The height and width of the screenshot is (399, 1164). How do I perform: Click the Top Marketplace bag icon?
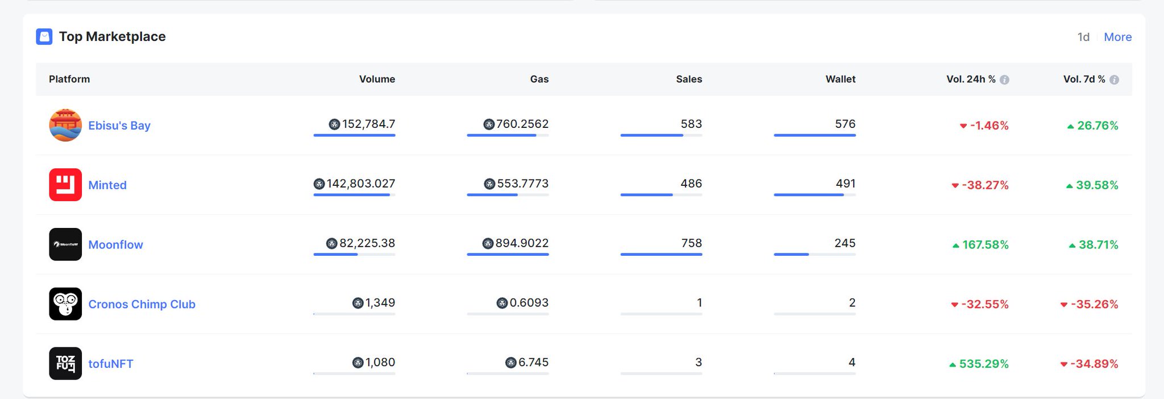[x=44, y=36]
